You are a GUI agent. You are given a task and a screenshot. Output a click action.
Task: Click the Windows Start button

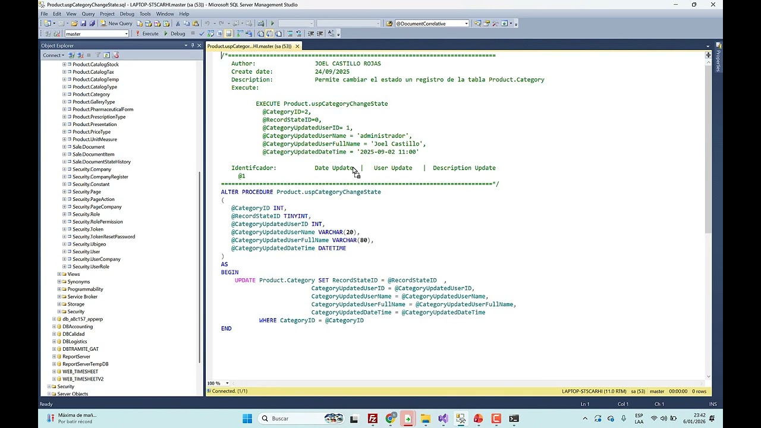click(x=247, y=418)
